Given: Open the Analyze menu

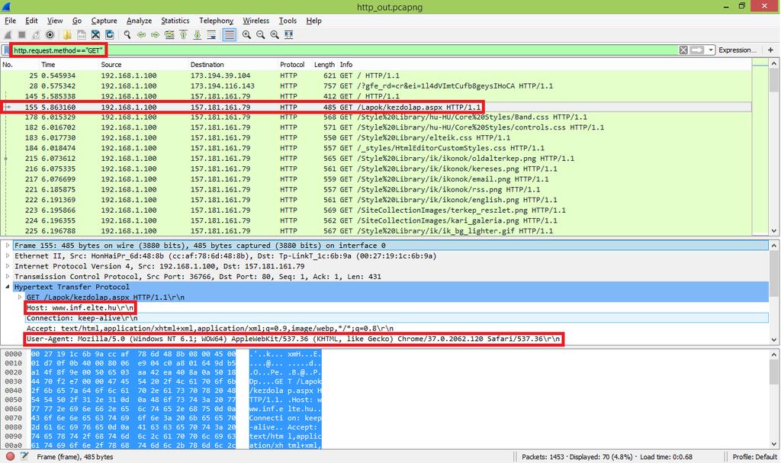Looking at the screenshot, I should (x=139, y=21).
